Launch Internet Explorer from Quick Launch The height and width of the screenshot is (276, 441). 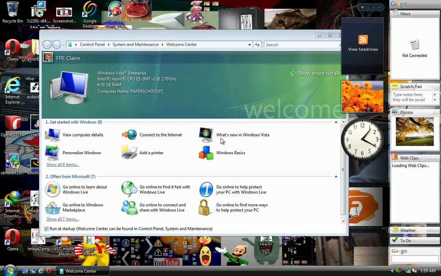pyautogui.click(x=41, y=271)
